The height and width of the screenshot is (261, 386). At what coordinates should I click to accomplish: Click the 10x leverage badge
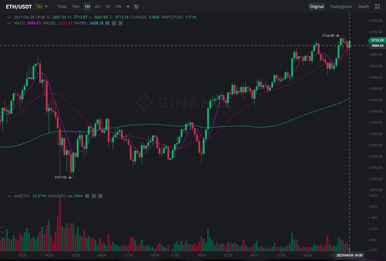click(39, 7)
